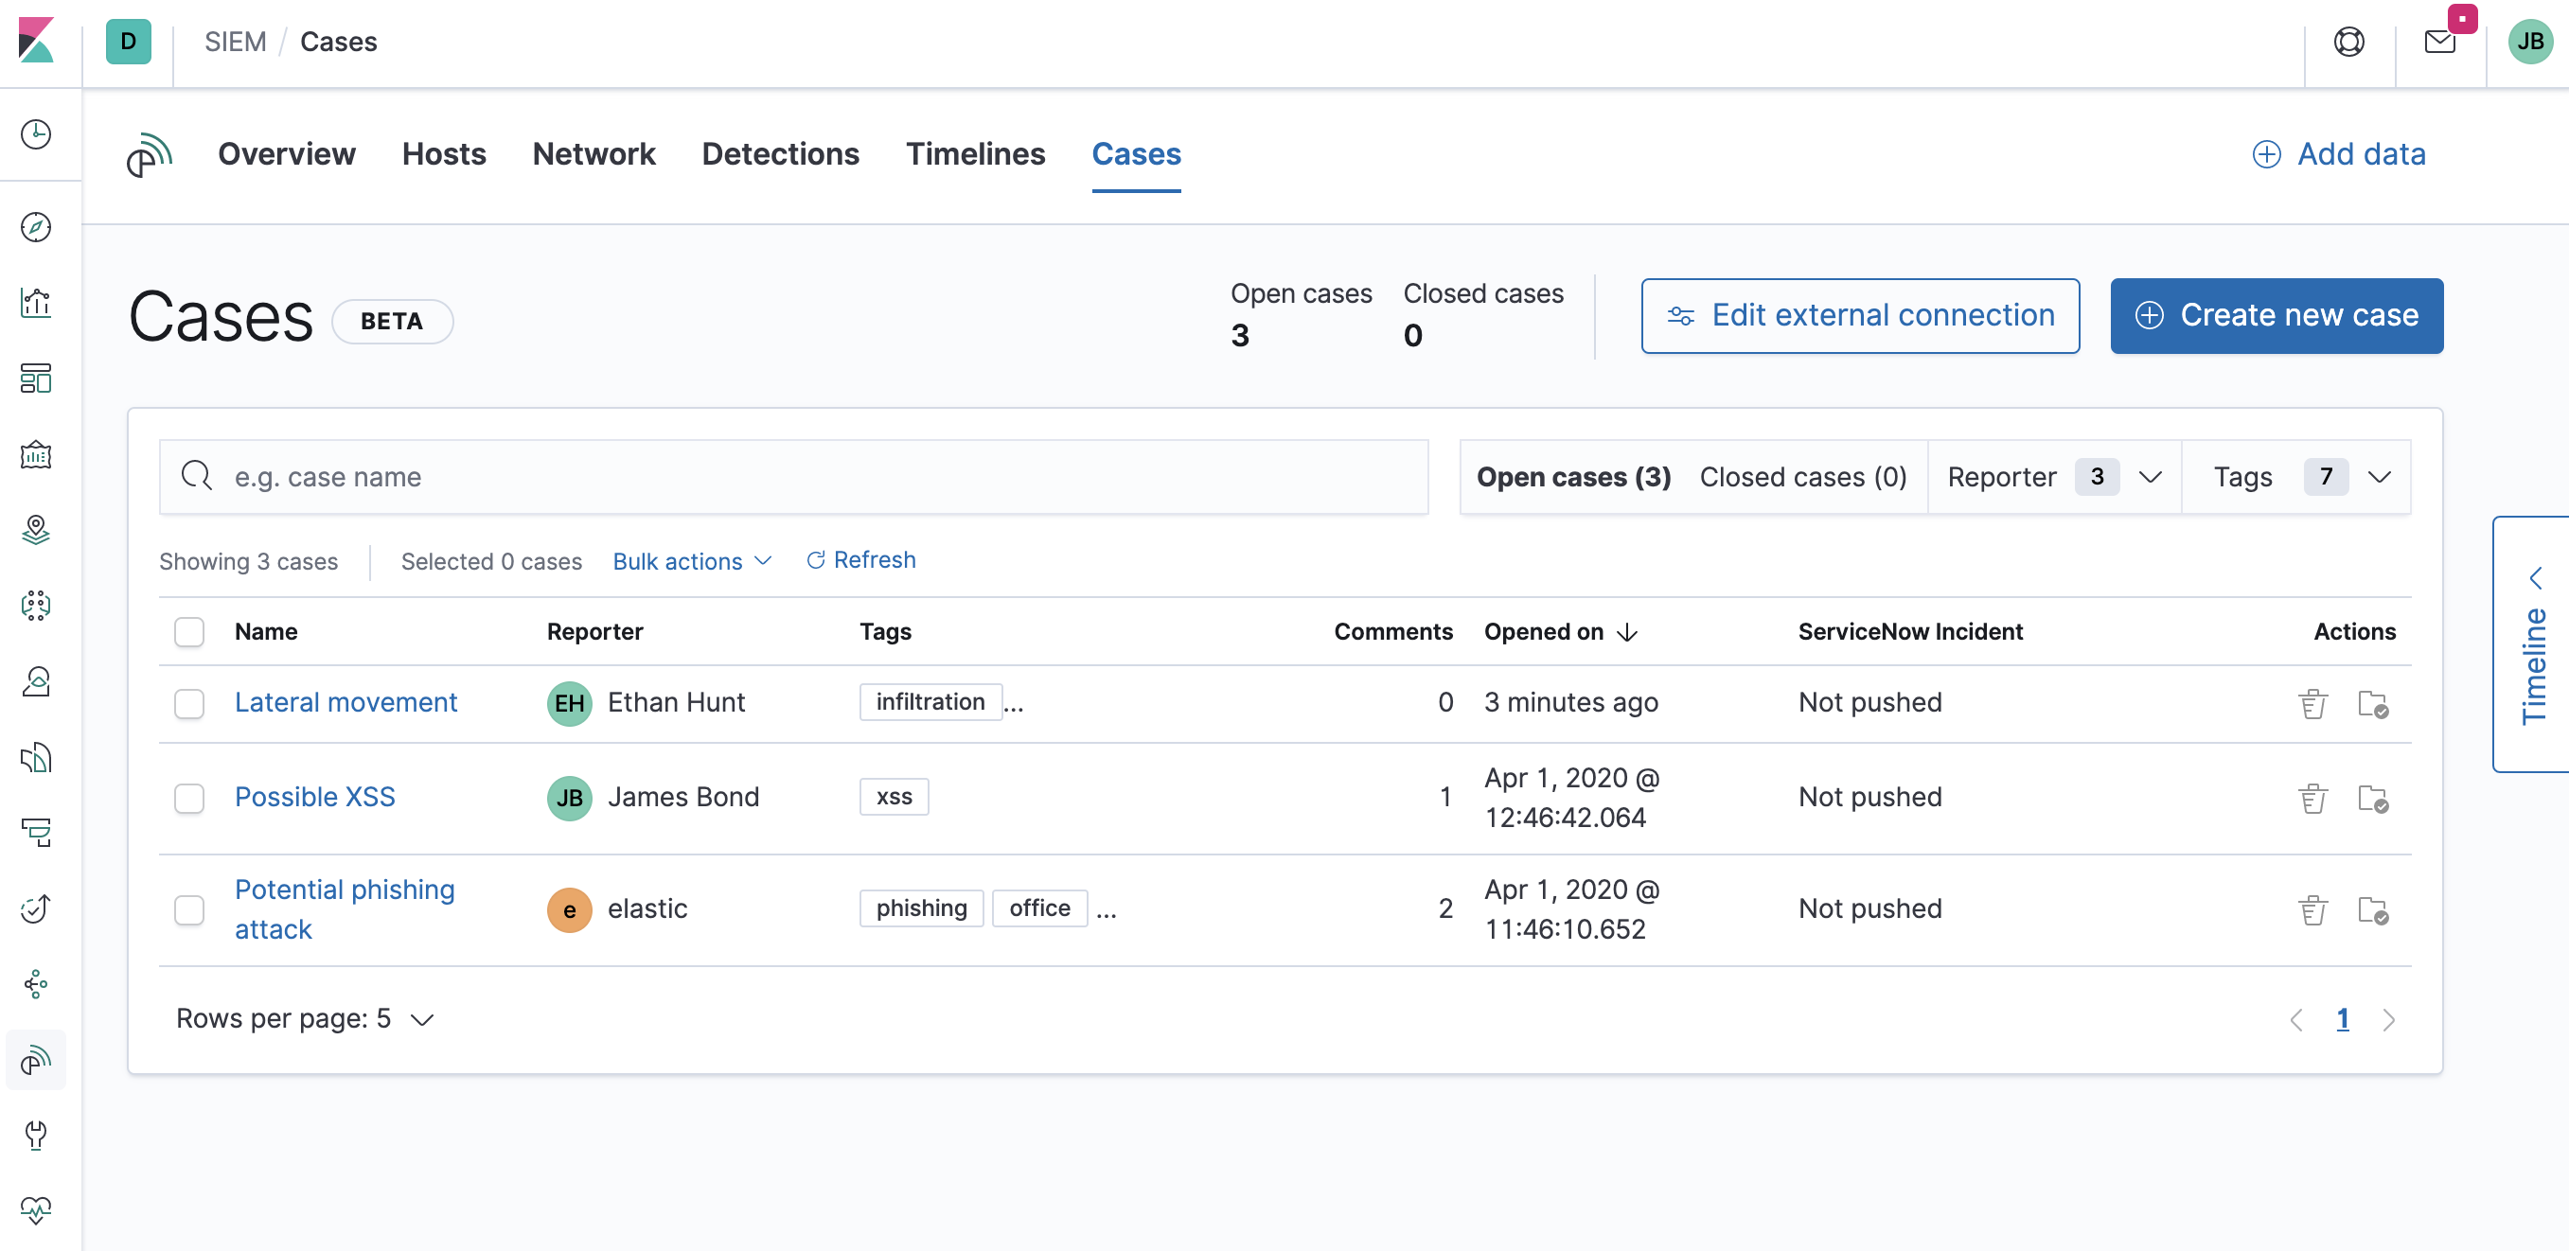This screenshot has height=1251, width=2569.
Task: Check the select-all cases checkbox
Action: [188, 631]
